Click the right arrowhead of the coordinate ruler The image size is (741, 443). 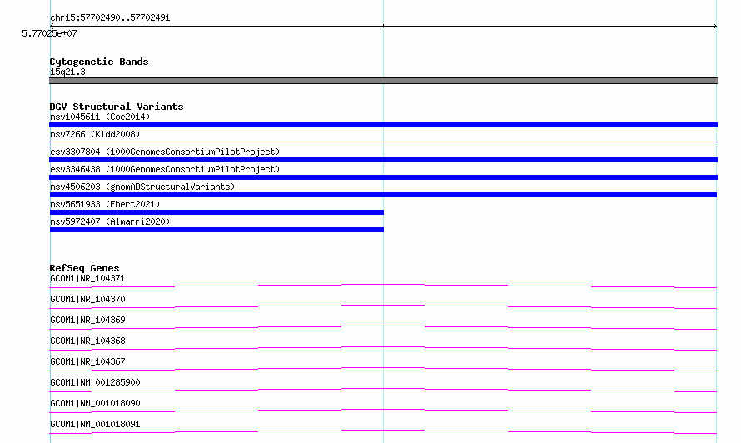(715, 26)
